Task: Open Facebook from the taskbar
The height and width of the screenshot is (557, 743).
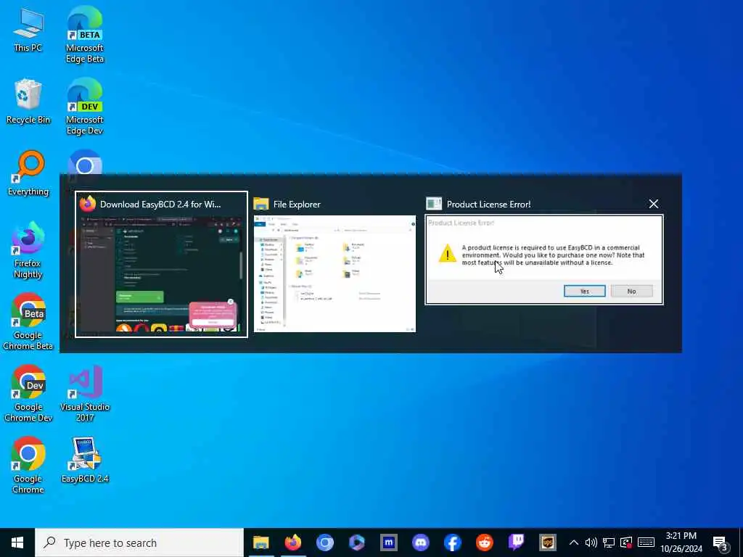Action: click(453, 542)
